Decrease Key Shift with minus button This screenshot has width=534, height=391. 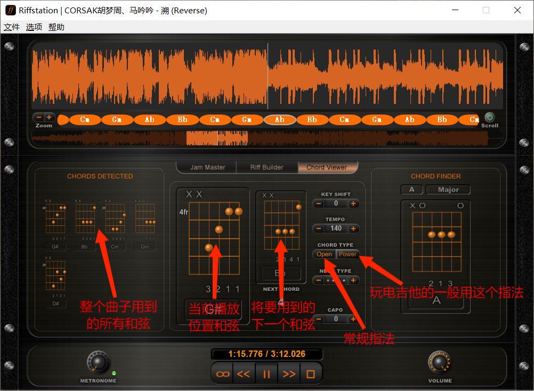(x=319, y=203)
